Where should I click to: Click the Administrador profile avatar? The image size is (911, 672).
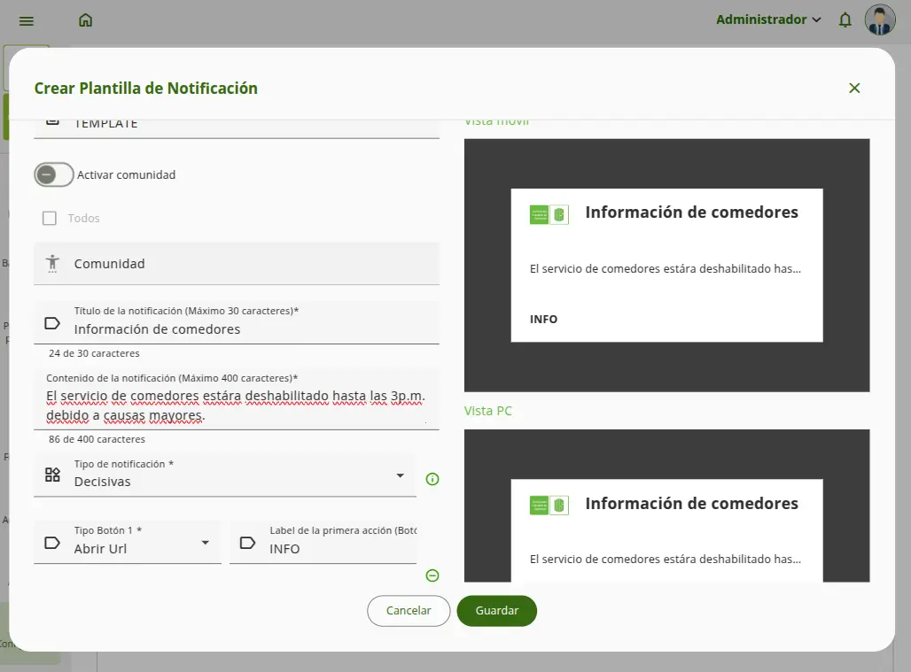[879, 19]
